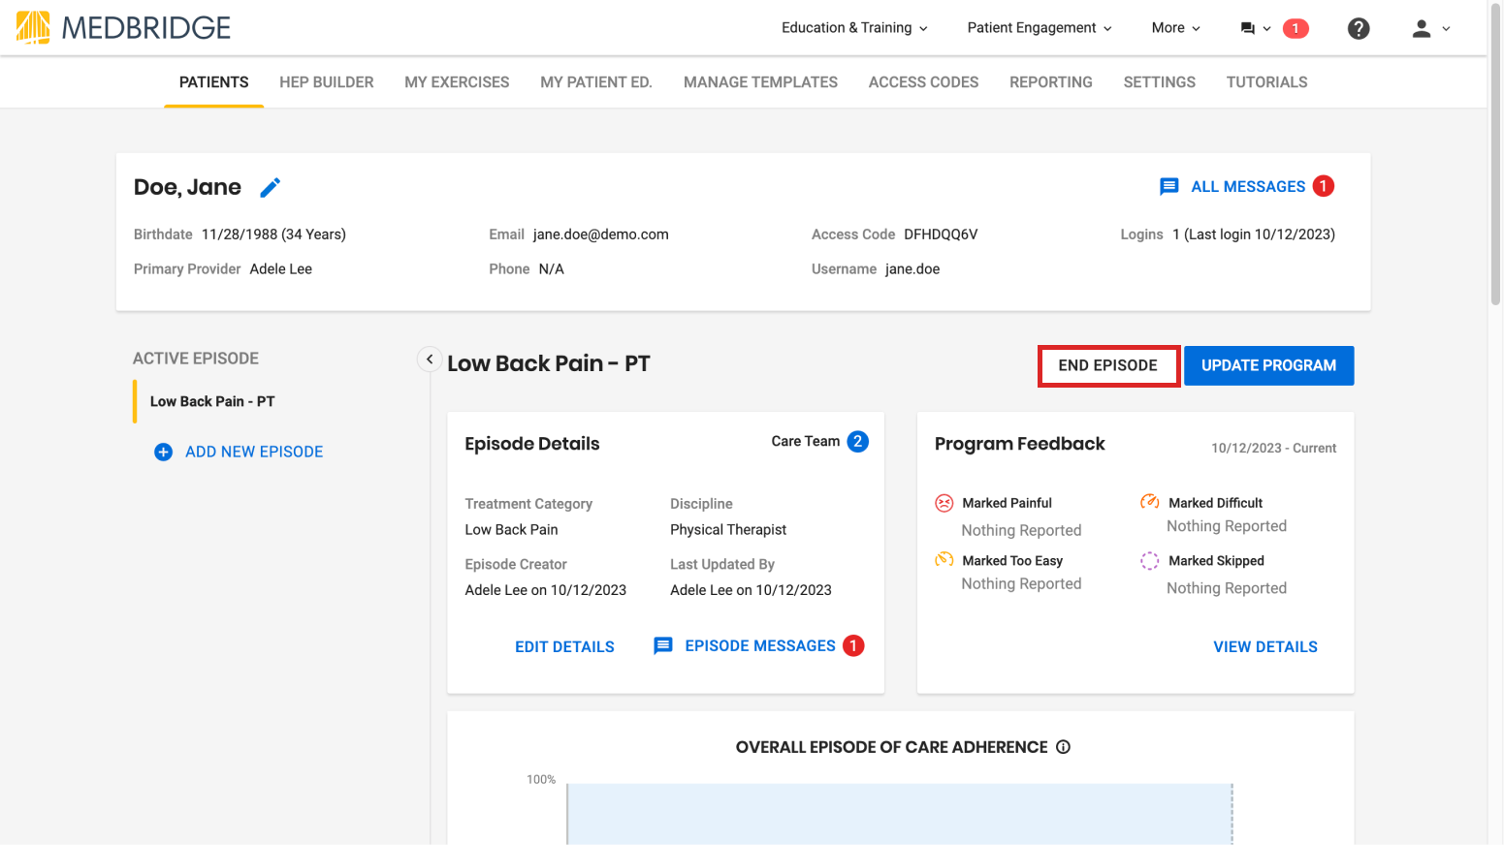Image resolution: width=1504 pixels, height=845 pixels.
Task: Open the Access Codes tab
Action: point(923,82)
